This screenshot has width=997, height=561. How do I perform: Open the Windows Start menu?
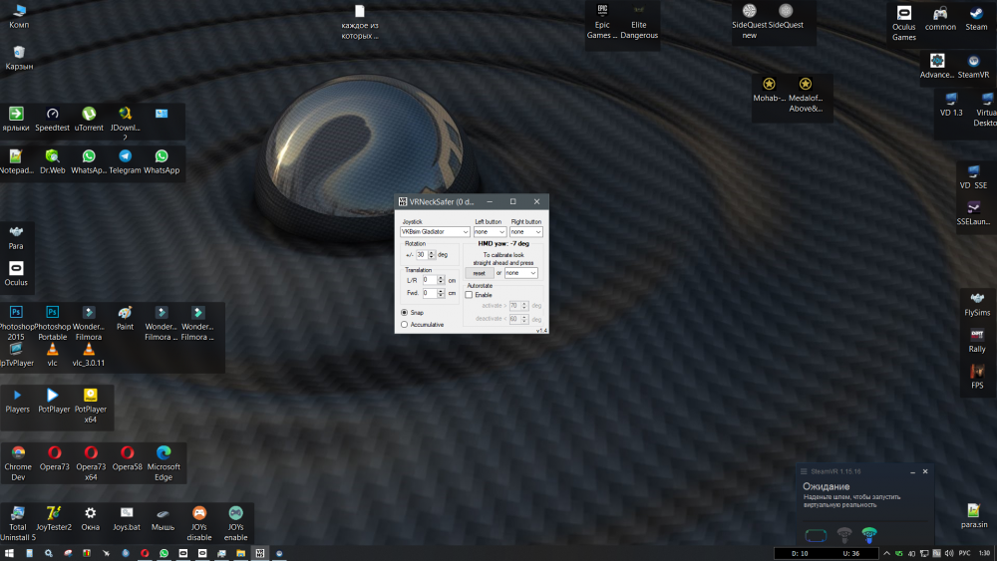click(x=10, y=553)
